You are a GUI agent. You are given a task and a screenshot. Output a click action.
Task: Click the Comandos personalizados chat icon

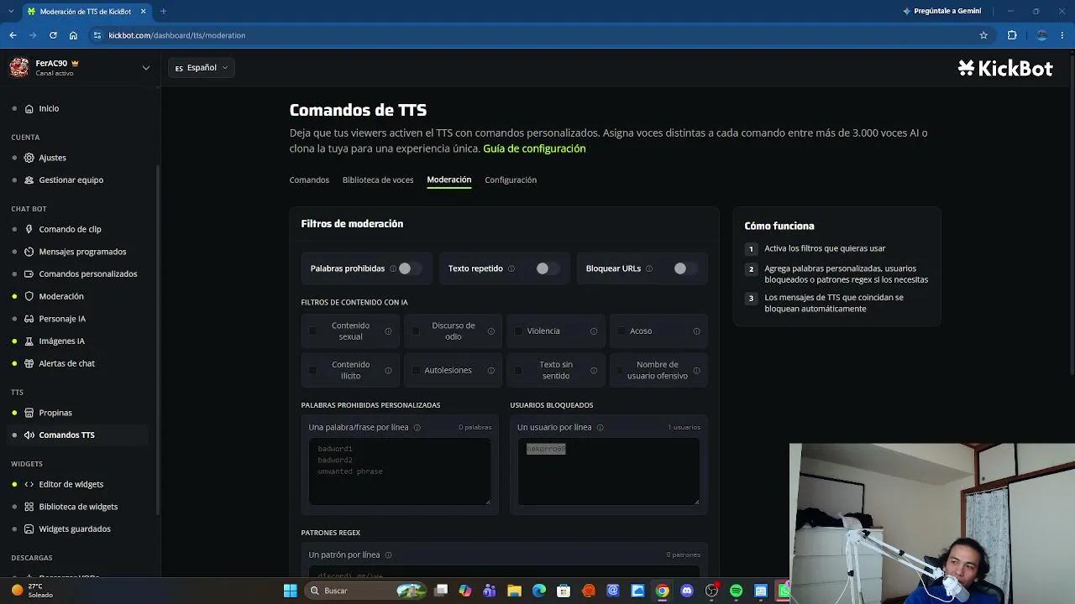coord(29,273)
